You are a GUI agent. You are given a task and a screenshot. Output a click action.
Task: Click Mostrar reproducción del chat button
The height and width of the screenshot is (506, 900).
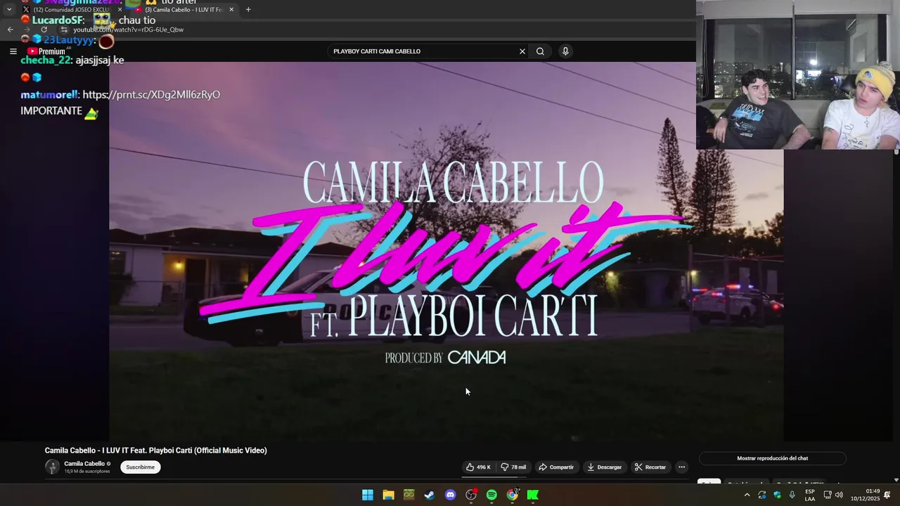772,458
